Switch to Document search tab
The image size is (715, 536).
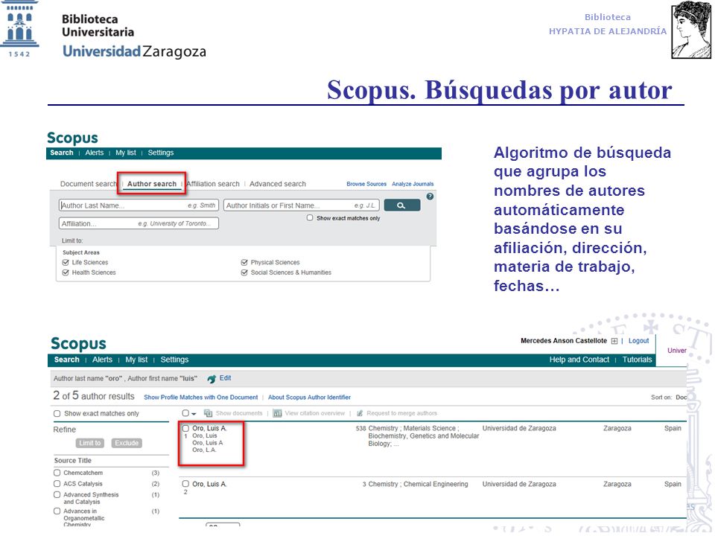(89, 184)
